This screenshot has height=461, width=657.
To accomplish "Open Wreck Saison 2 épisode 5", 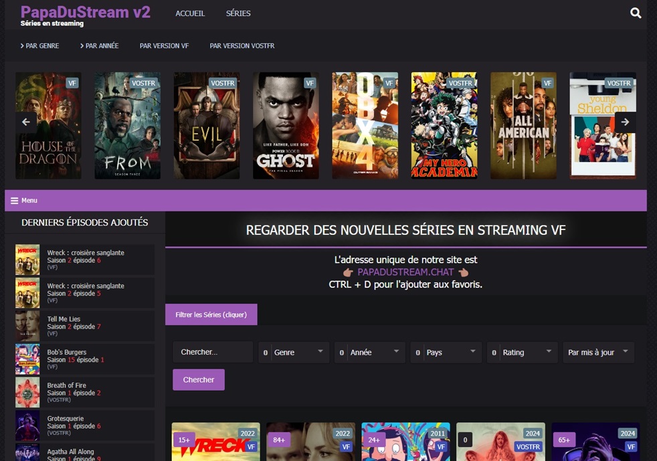I will (x=85, y=293).
